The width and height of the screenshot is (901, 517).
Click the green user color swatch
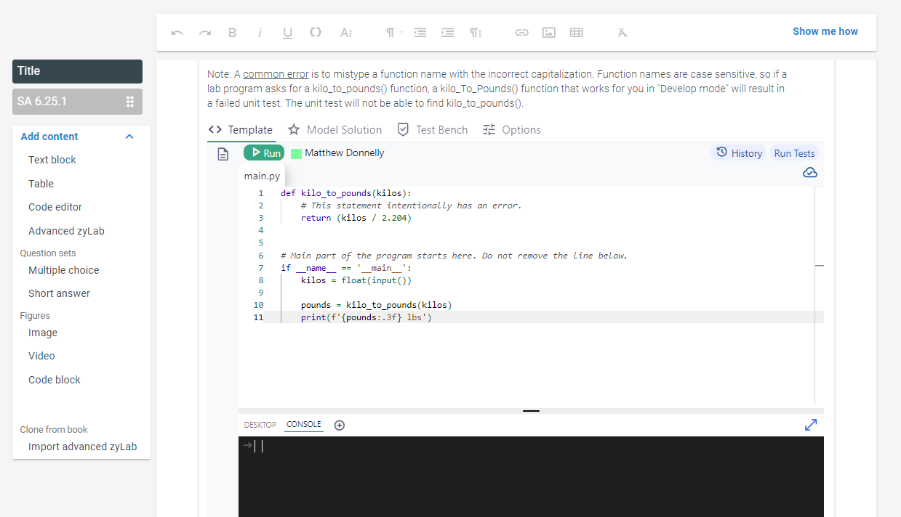[x=296, y=154]
